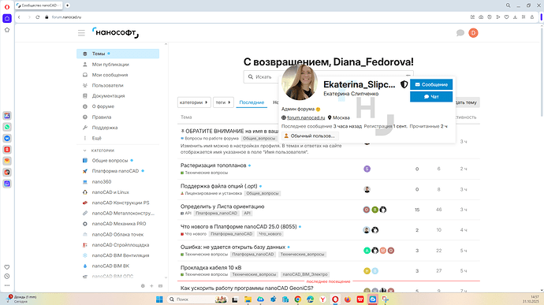The image size is (544, 305).
Task: Toggle the hamburger sidebar menu
Action: (81, 33)
